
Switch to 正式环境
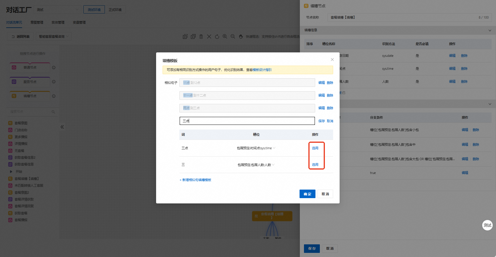115,10
